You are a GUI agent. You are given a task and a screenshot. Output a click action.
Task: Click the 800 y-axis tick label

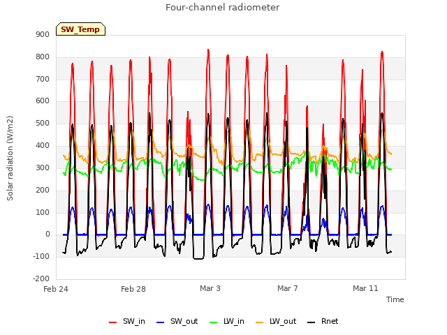coord(43,57)
